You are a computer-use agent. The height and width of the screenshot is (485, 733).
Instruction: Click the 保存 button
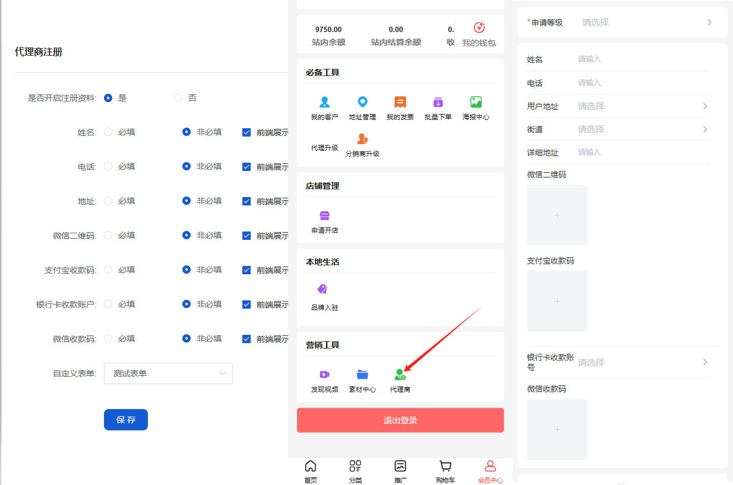coord(126,420)
